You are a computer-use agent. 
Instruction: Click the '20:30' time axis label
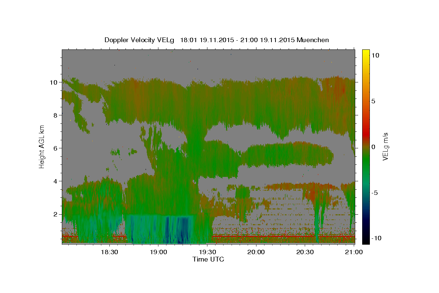point(305,252)
